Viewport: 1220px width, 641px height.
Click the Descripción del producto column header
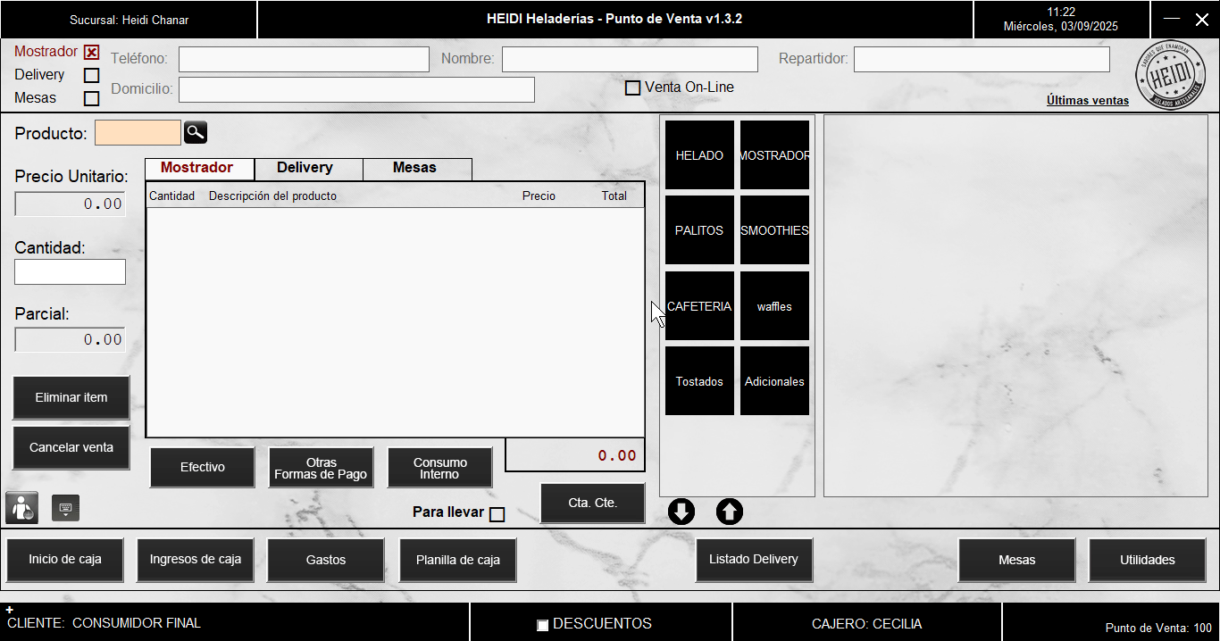pyautogui.click(x=272, y=196)
